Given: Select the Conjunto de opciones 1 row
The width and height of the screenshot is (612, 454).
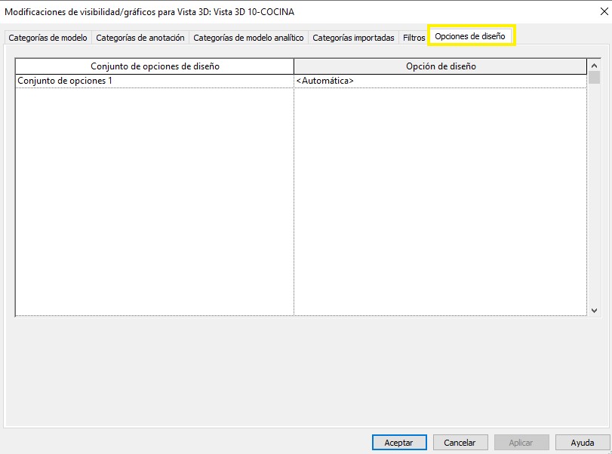Looking at the screenshot, I should click(155, 81).
